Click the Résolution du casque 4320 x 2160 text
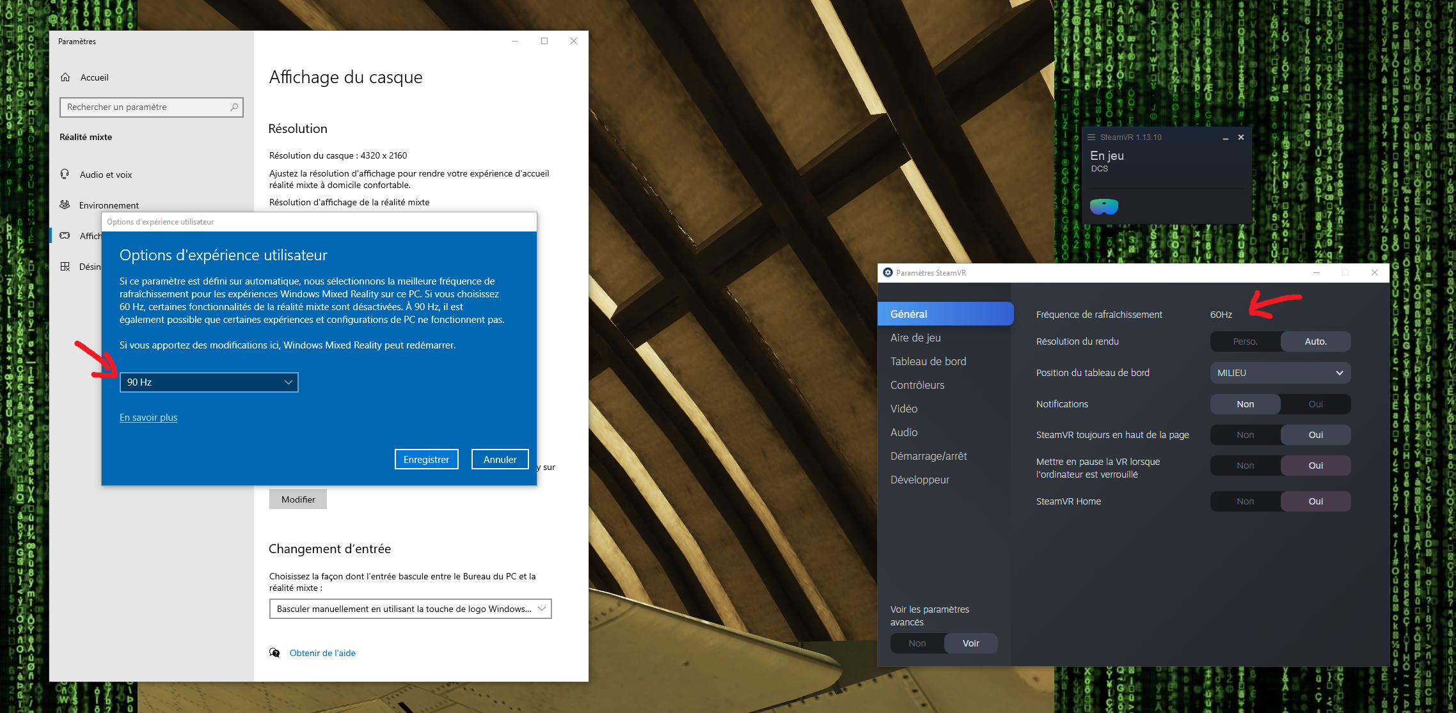1456x713 pixels. 338,155
